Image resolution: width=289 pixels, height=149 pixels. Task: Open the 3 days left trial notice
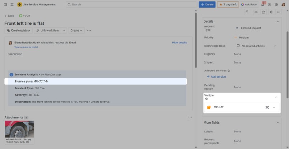(228, 4)
